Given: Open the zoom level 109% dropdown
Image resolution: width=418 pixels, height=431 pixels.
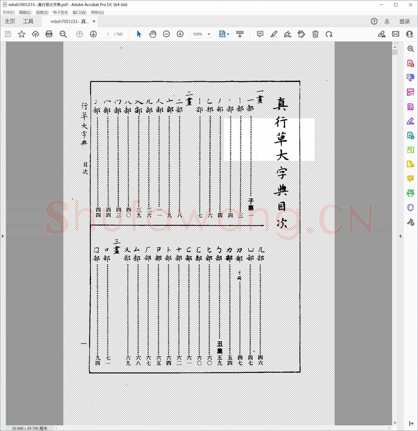Looking at the screenshot, I should point(209,34).
